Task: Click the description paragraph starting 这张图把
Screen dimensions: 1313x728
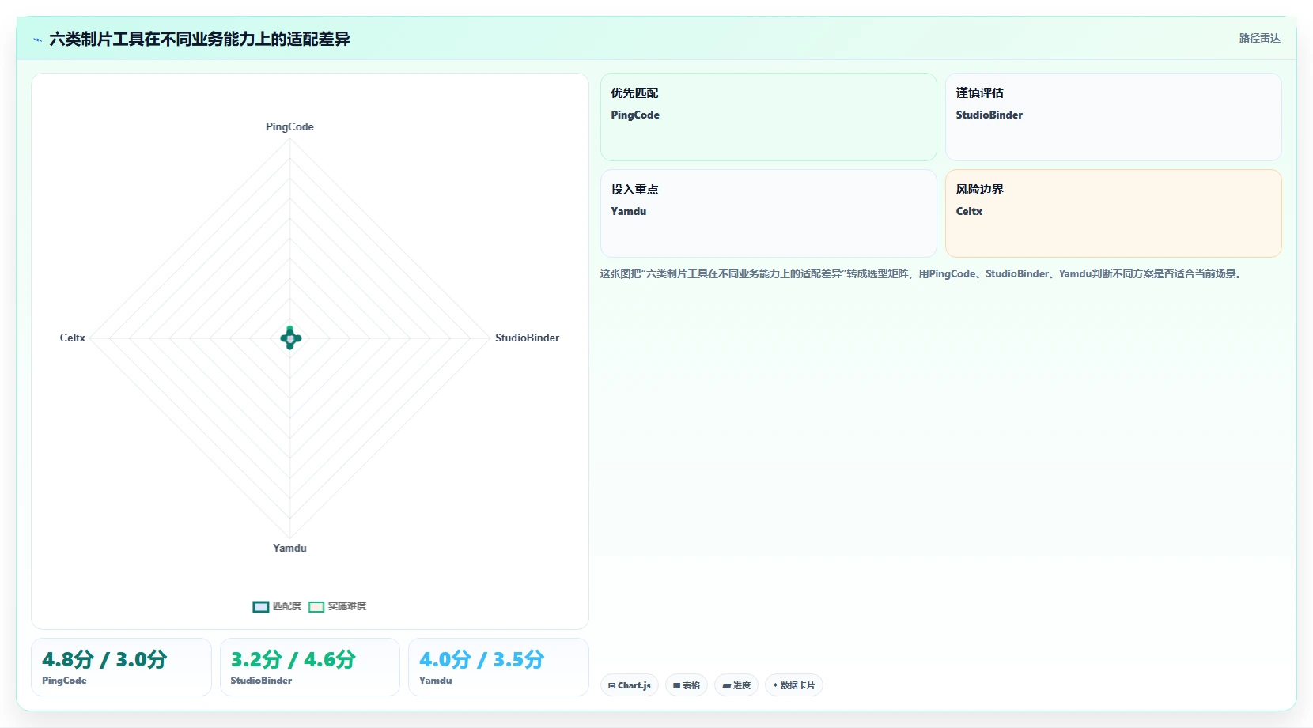Action: (x=922, y=273)
